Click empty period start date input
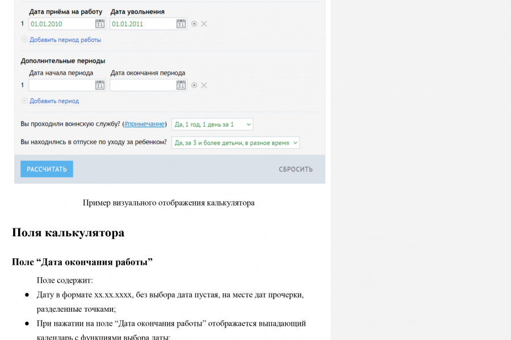 61,85
